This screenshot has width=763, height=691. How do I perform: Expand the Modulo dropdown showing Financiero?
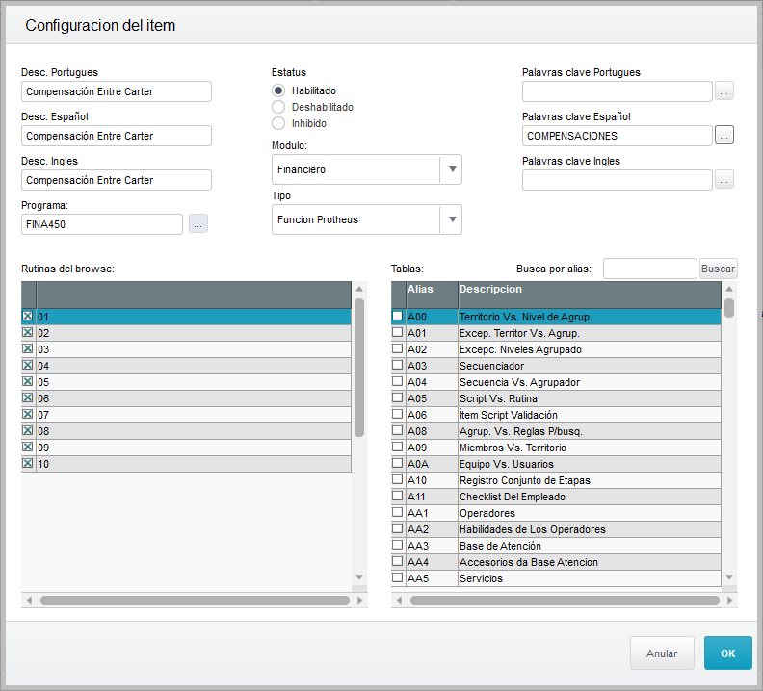tap(452, 169)
